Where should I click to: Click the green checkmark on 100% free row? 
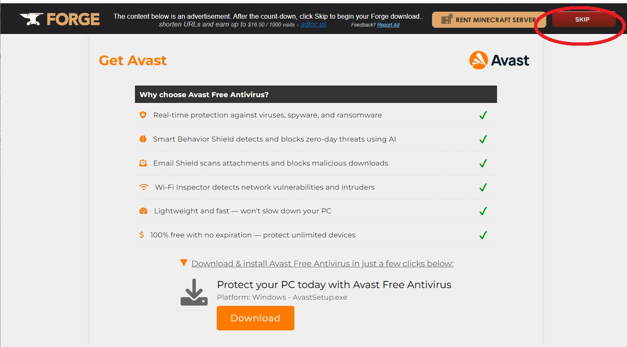483,235
